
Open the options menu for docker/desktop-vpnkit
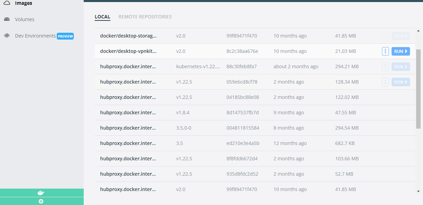click(385, 51)
